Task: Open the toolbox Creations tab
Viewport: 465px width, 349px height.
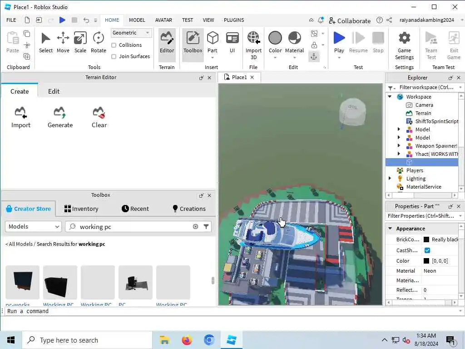Action: coord(189,209)
